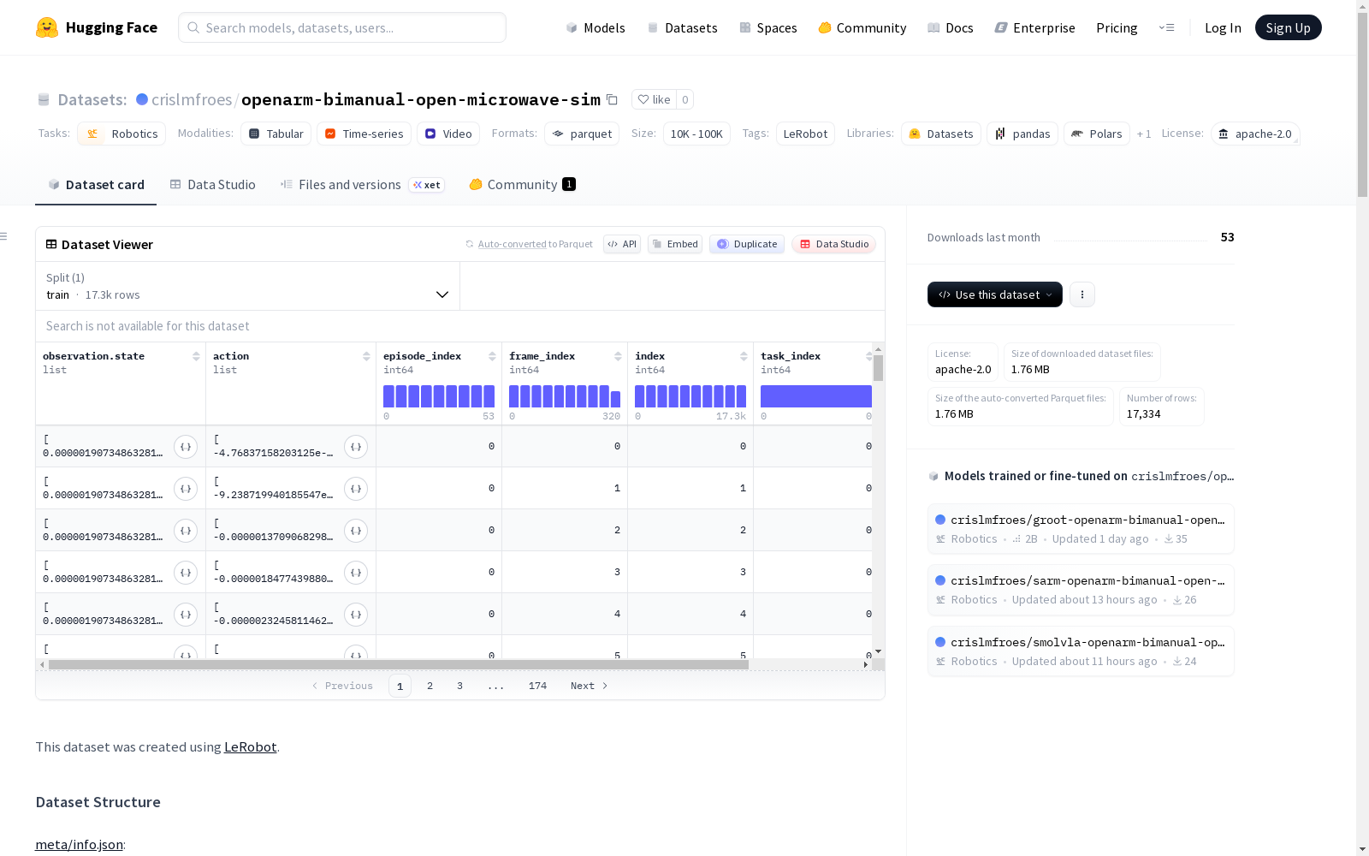Open Spaces in the top navigation
This screenshot has height=856, width=1369.
click(x=768, y=27)
